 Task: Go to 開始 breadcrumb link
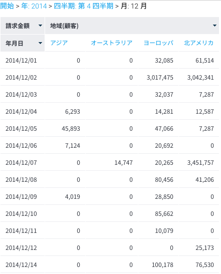[7, 6]
